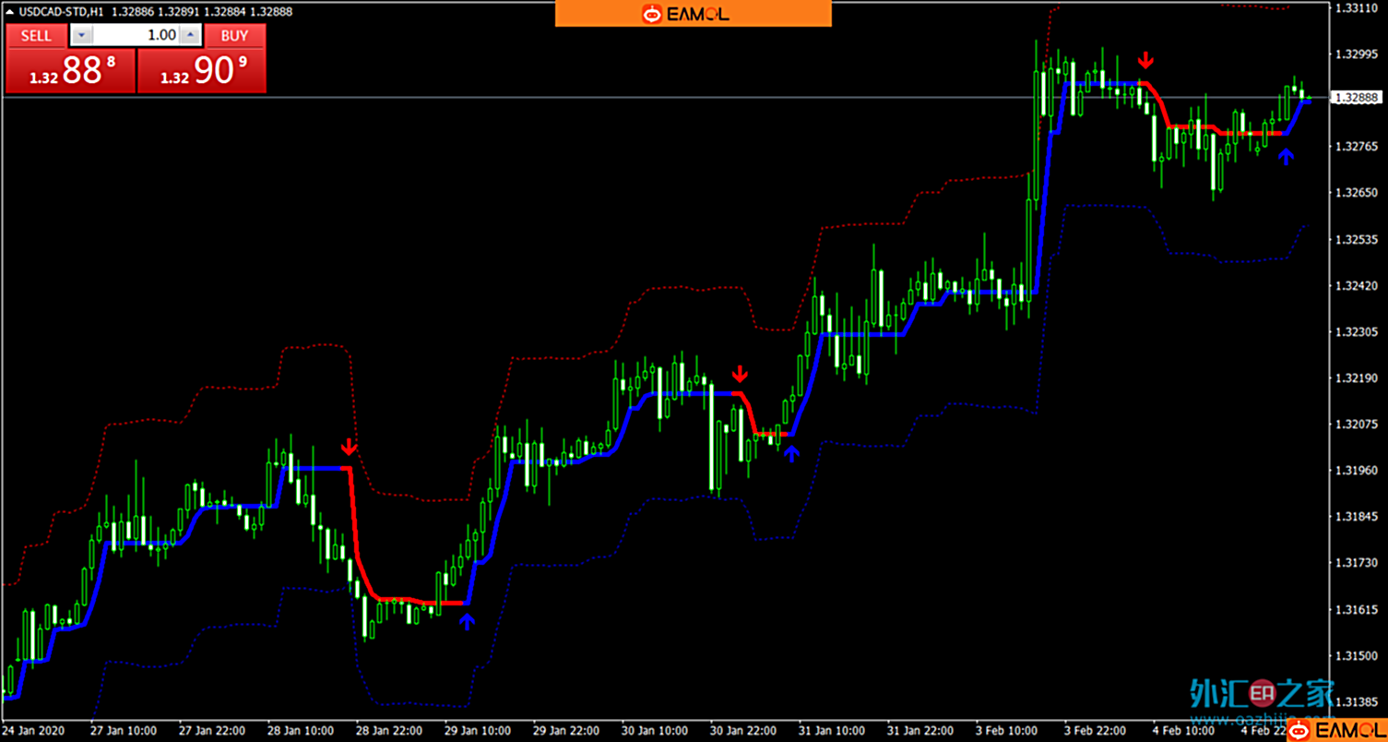Click the red sell arrow near 30 Jan 22:00
Image resolution: width=1388 pixels, height=742 pixels.
(740, 374)
